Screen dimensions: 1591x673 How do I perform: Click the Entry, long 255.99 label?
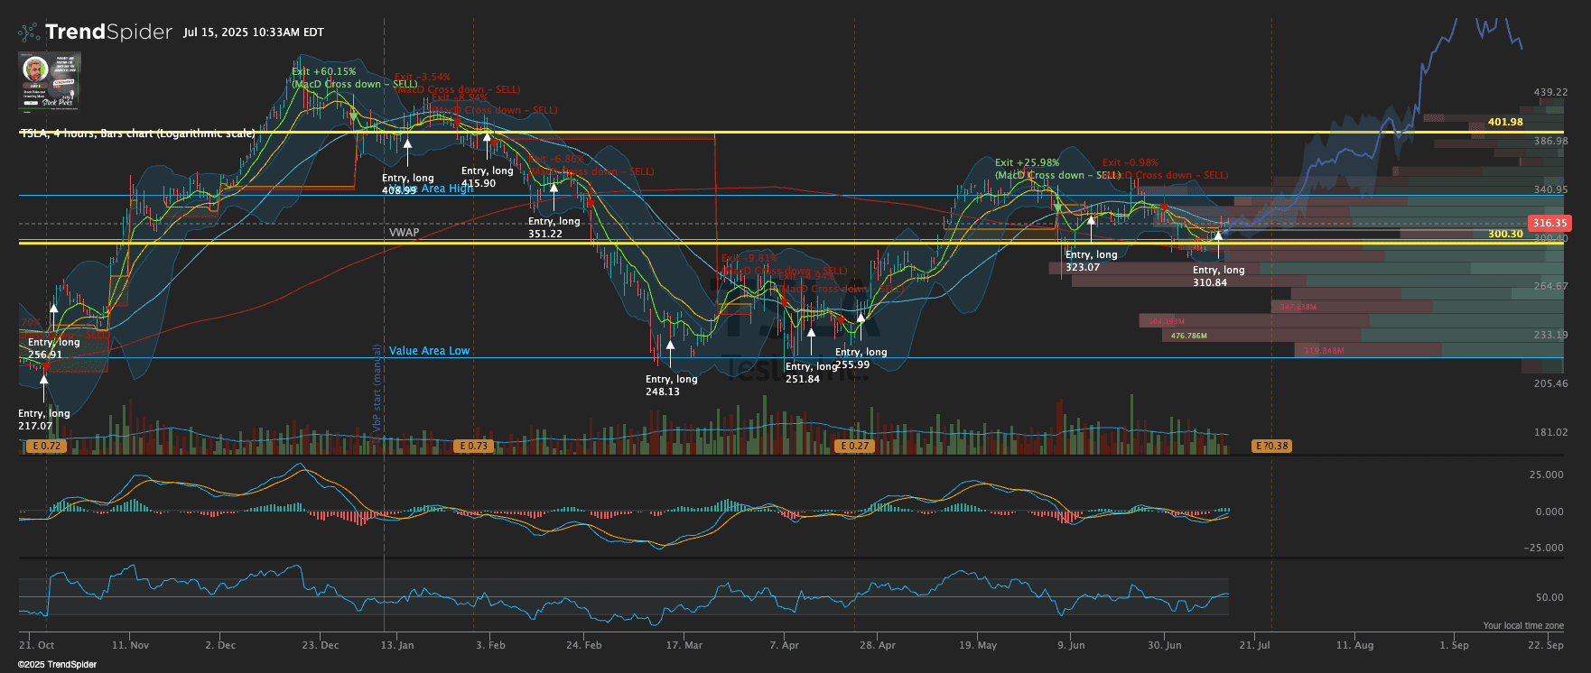tap(861, 358)
